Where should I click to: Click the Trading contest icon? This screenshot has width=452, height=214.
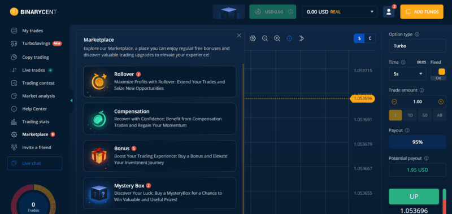point(14,83)
